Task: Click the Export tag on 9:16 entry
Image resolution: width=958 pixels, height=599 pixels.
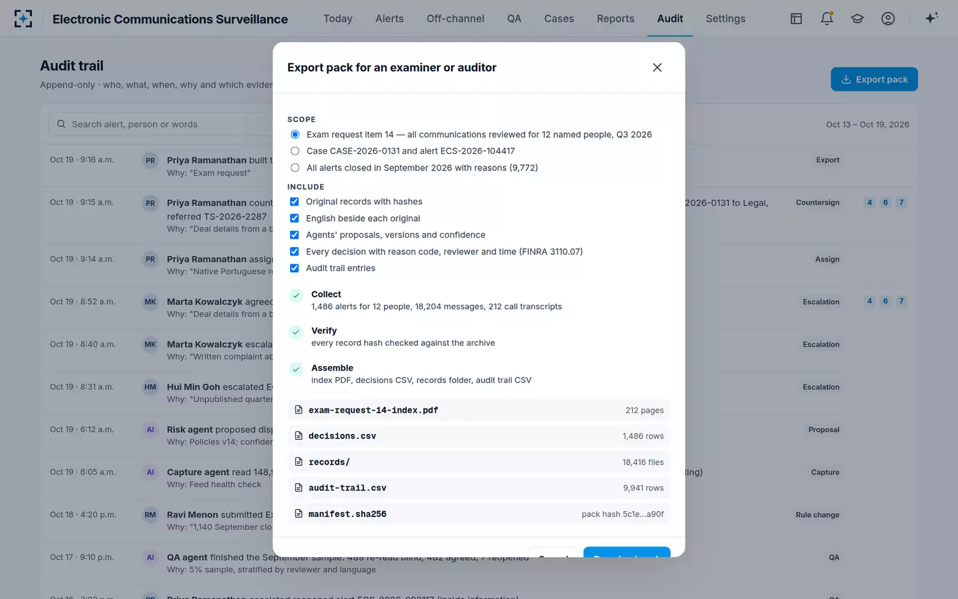Action: [828, 160]
